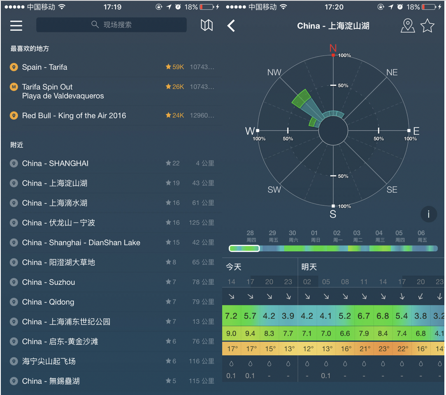Click the highlighted forecast range slider handle
Viewport: 446px width, 395px height.
(x=244, y=248)
